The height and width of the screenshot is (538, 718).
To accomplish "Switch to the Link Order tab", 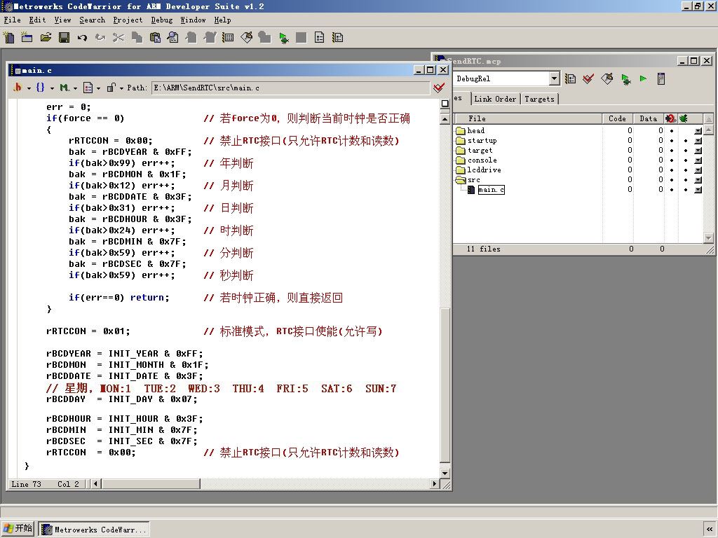I will point(495,99).
